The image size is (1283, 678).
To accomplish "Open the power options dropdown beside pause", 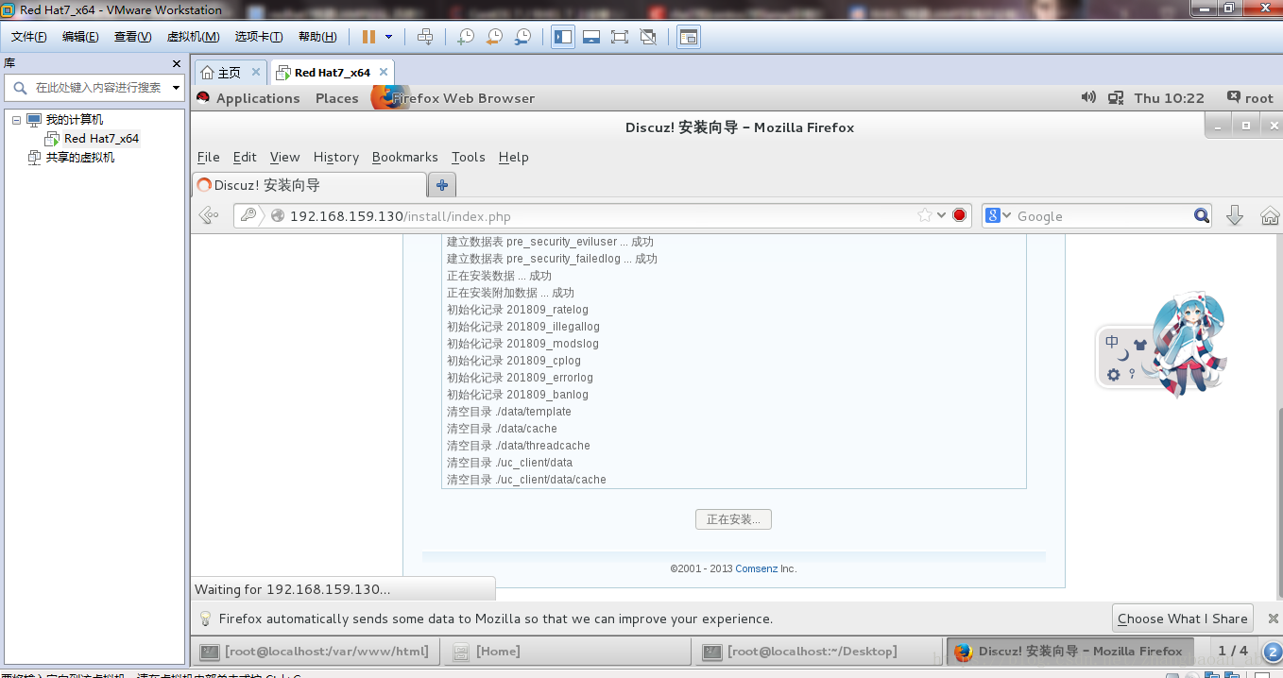I will tap(388, 37).
